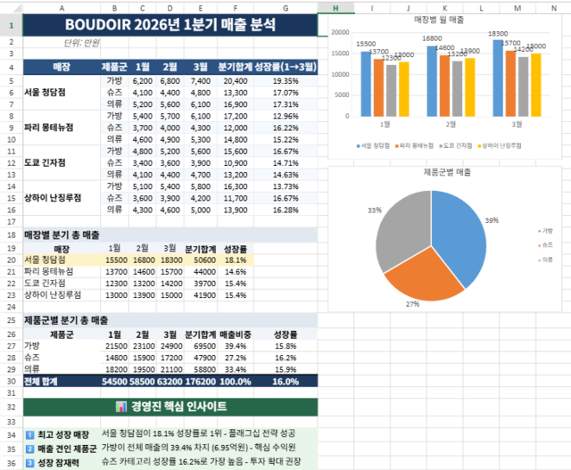The image size is (571, 470).
Task: Select column E header
Action: 201,8
